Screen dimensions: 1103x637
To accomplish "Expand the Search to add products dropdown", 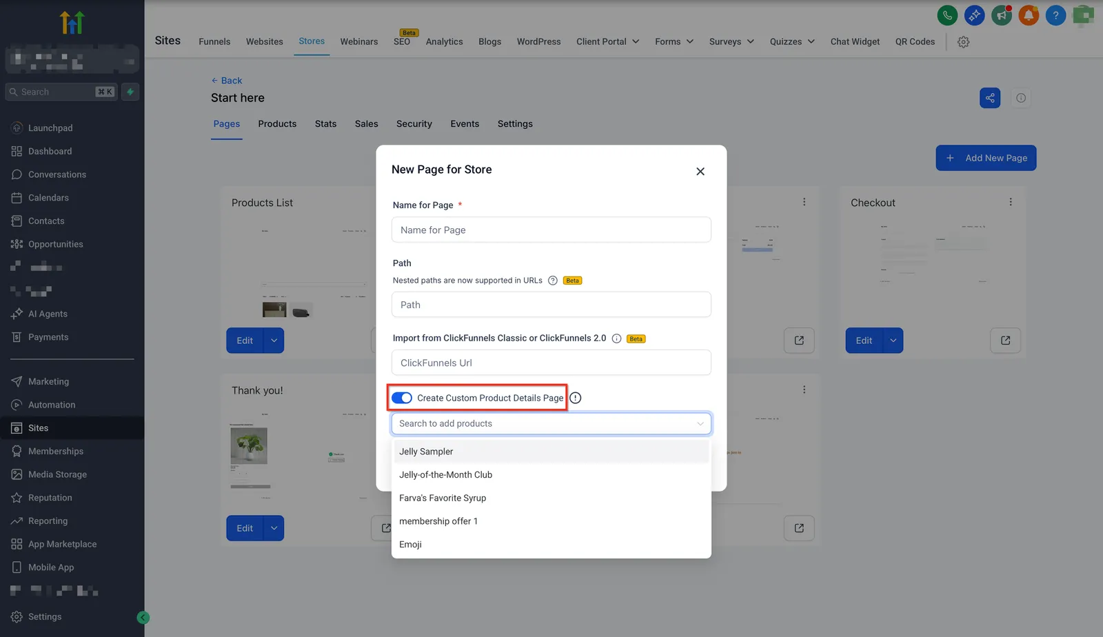I will pyautogui.click(x=551, y=424).
